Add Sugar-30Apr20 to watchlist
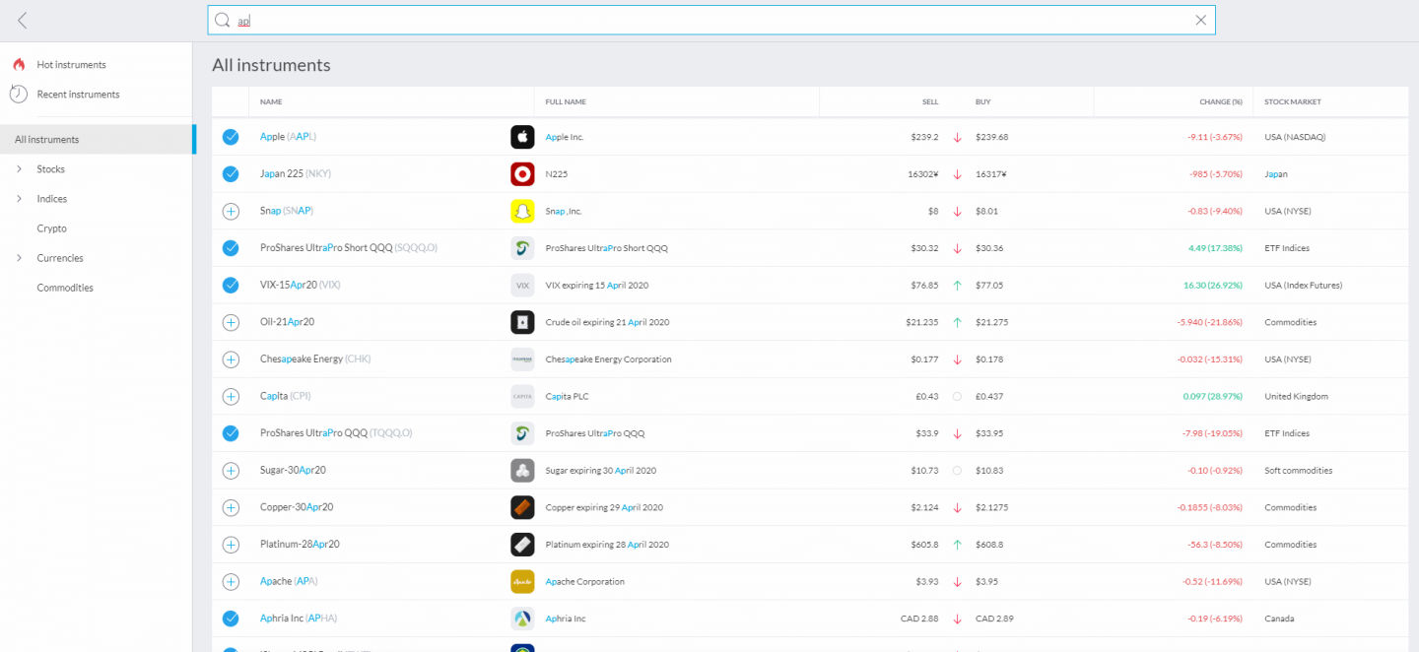 tap(231, 470)
